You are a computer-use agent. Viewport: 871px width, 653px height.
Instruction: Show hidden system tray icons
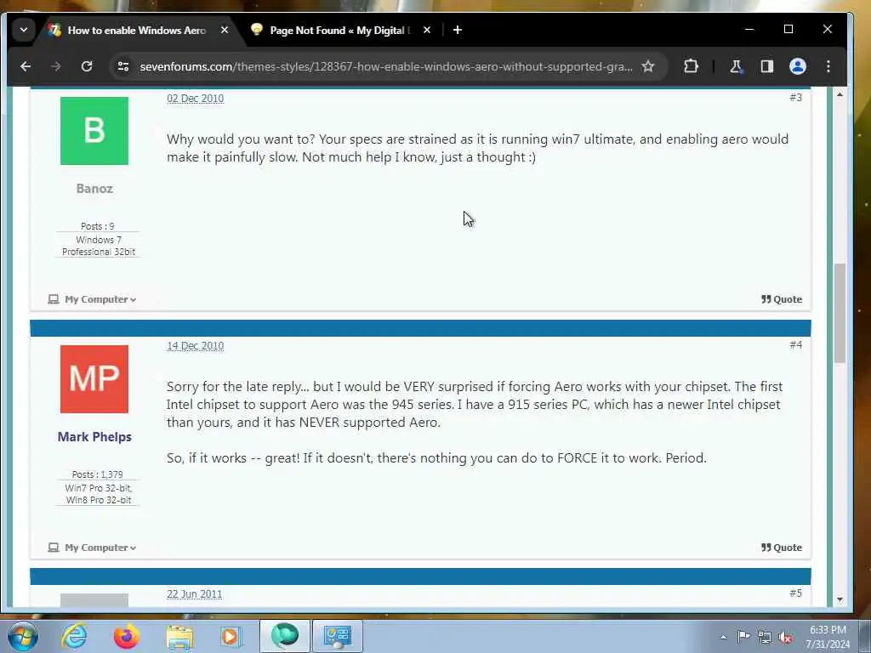[x=723, y=637]
